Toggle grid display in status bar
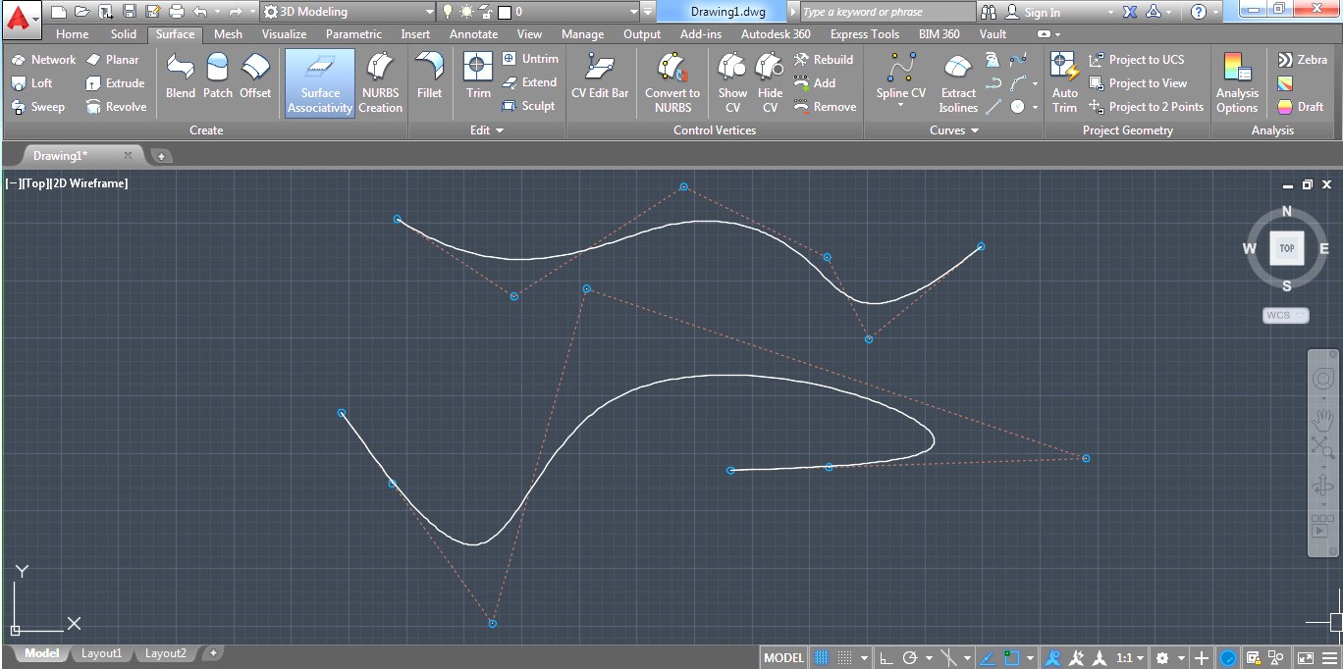The image size is (1343, 669). point(822,658)
